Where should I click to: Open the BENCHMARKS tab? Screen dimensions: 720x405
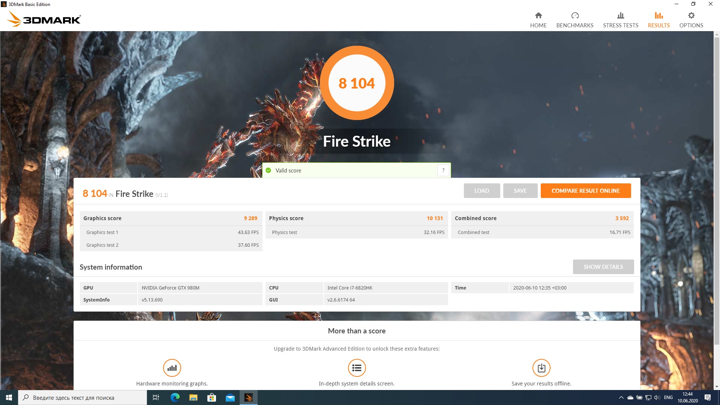pos(574,20)
